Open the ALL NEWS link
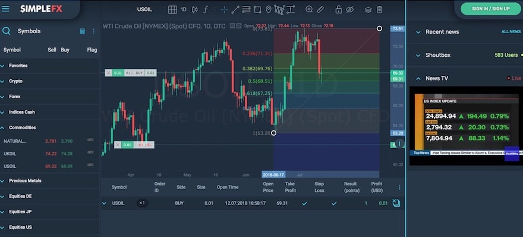This screenshot has width=523, height=237. [x=511, y=31]
